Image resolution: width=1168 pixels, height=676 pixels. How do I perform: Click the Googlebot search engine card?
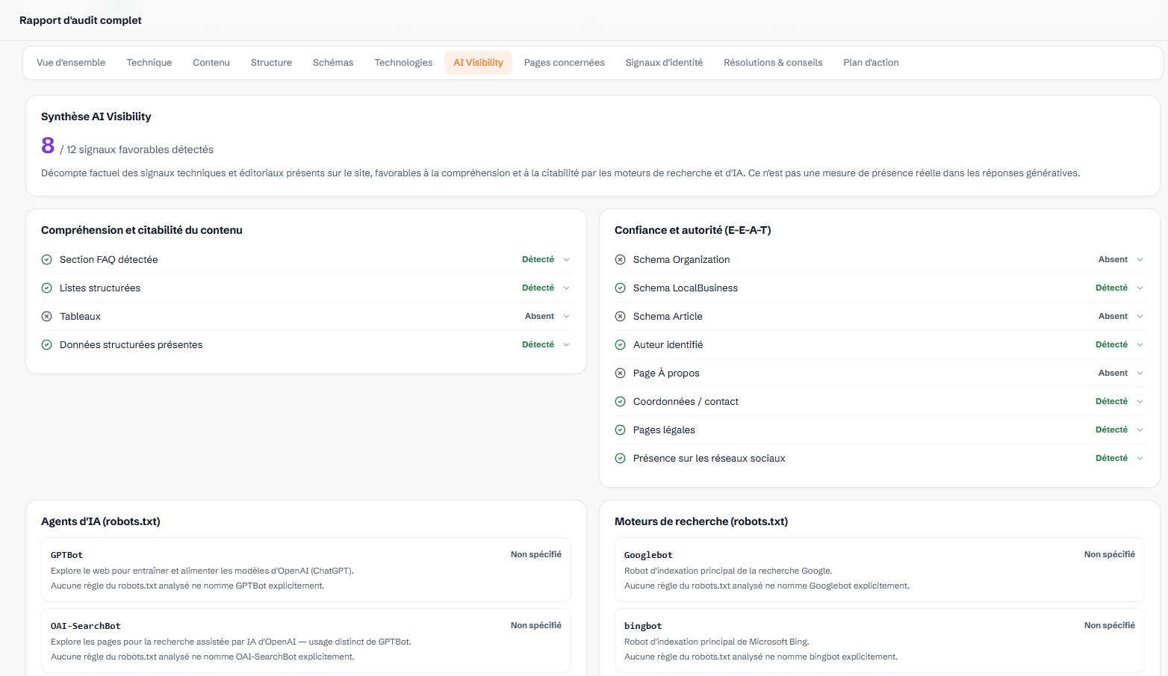[x=880, y=570]
